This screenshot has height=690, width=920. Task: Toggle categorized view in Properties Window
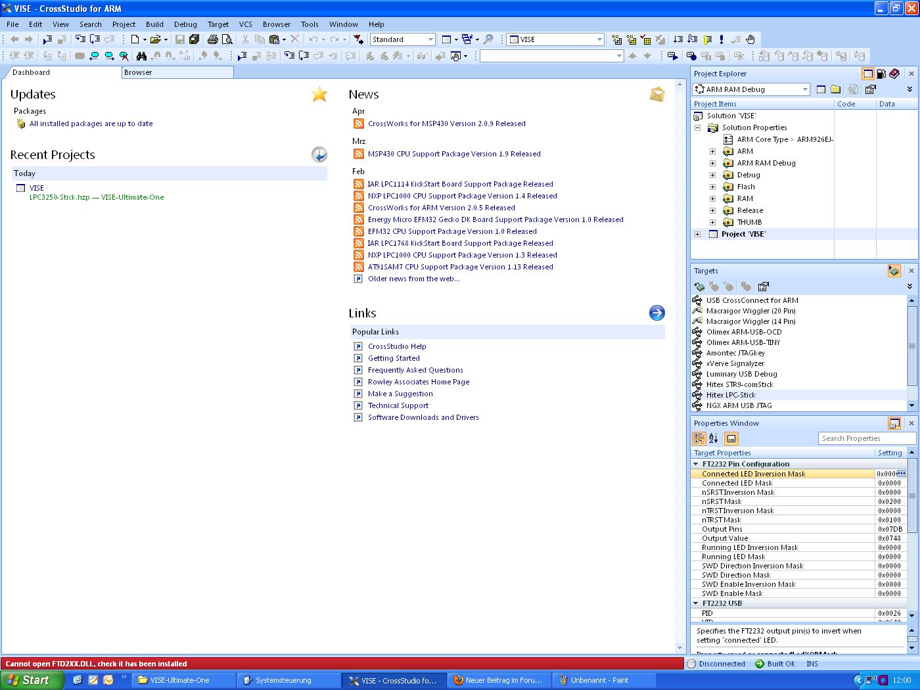click(x=699, y=438)
